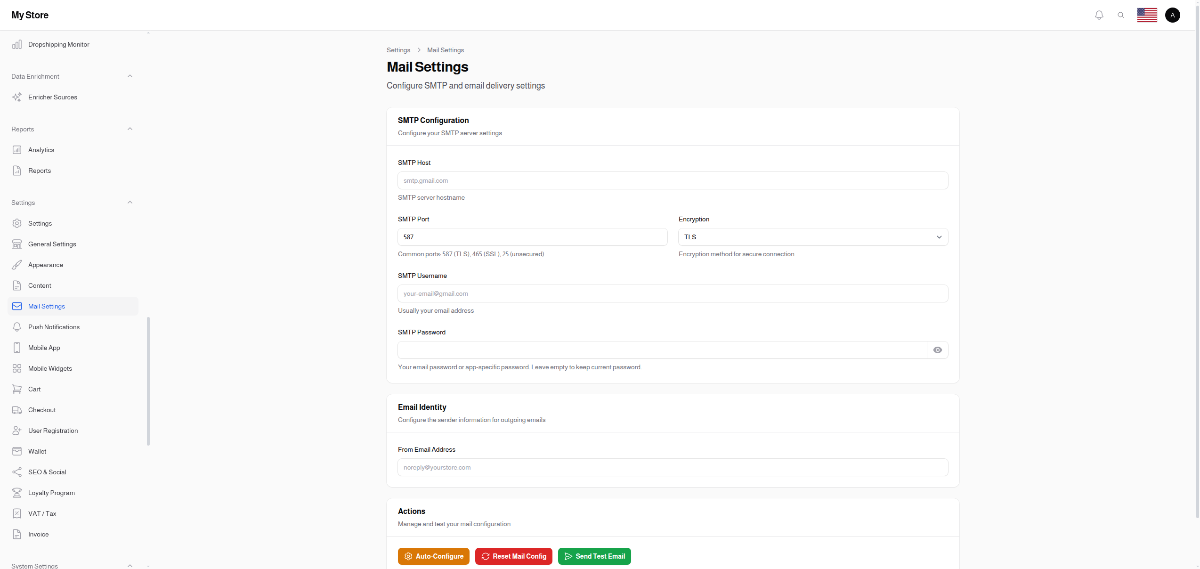Click the Appearance brush icon
The image size is (1200, 569).
(17, 265)
